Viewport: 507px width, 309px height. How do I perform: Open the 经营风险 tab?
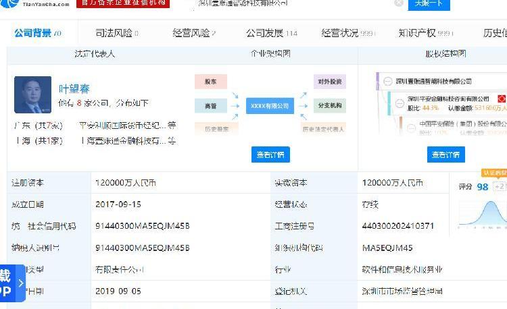point(194,33)
